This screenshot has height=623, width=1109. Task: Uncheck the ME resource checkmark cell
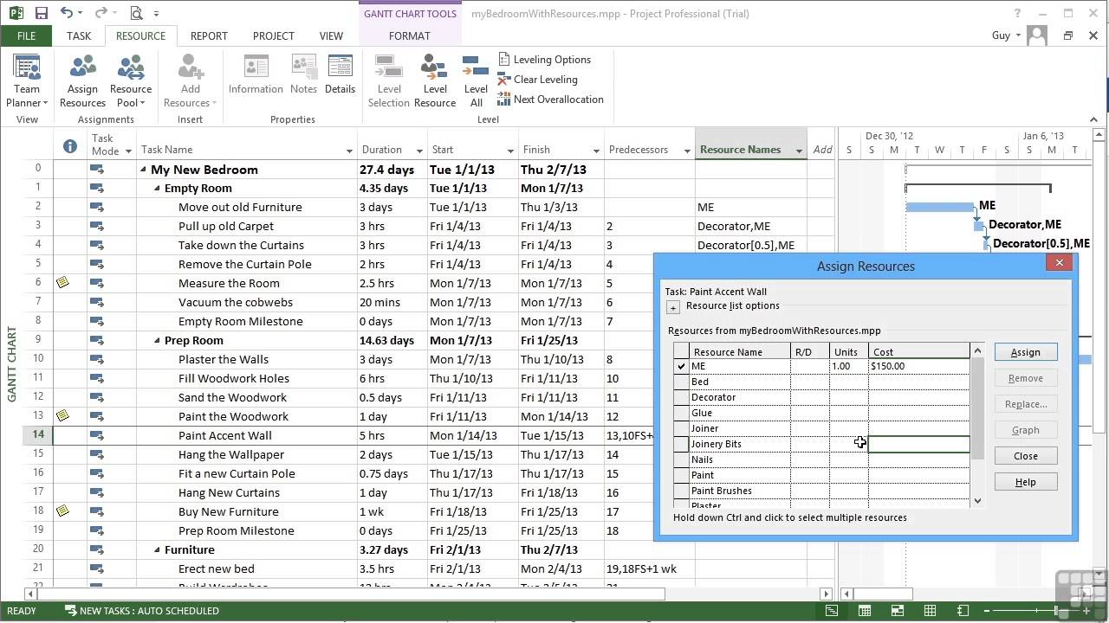(682, 366)
